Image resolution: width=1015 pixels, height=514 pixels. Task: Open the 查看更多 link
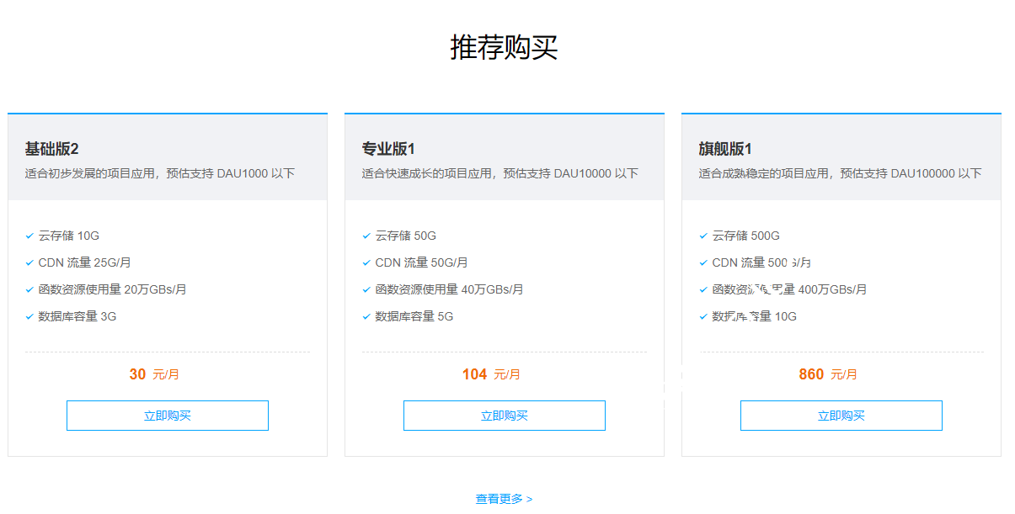tap(504, 499)
